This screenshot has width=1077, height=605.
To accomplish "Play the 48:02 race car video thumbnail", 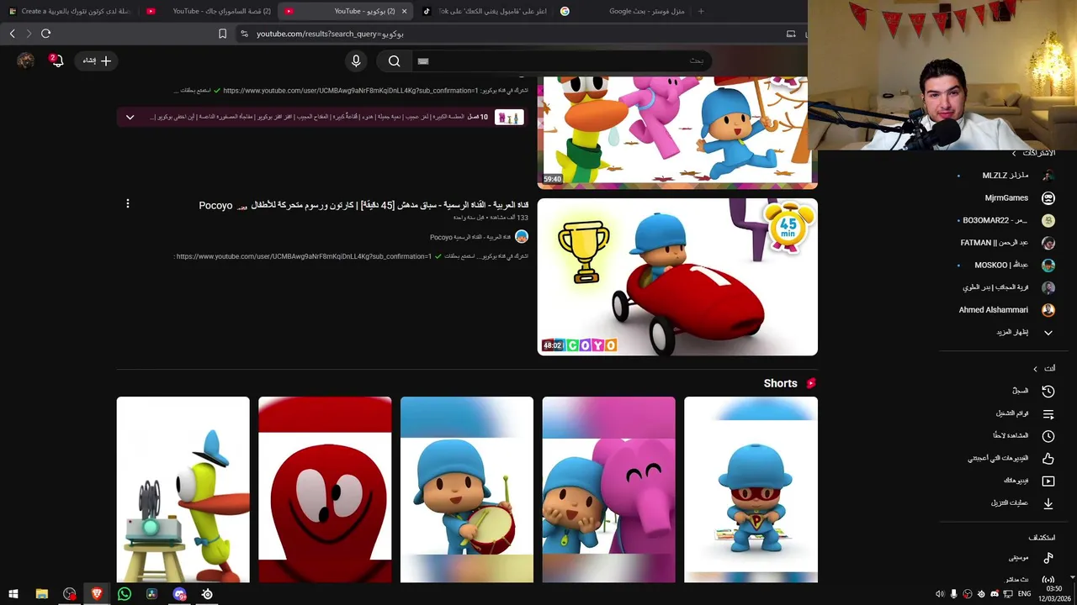I will tap(677, 276).
